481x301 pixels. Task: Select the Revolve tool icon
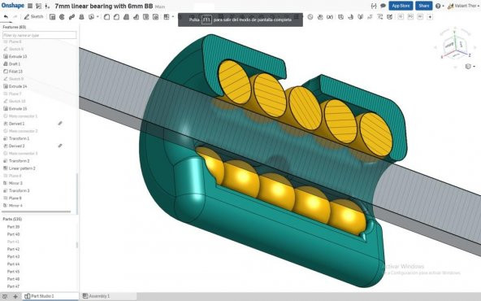[x=62, y=17]
